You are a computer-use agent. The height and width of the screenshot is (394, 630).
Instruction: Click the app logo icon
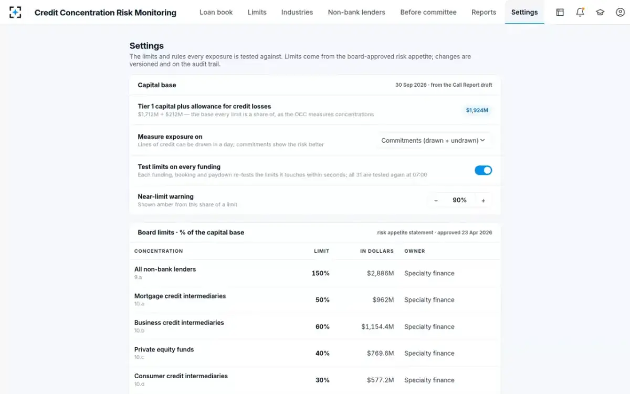click(16, 12)
